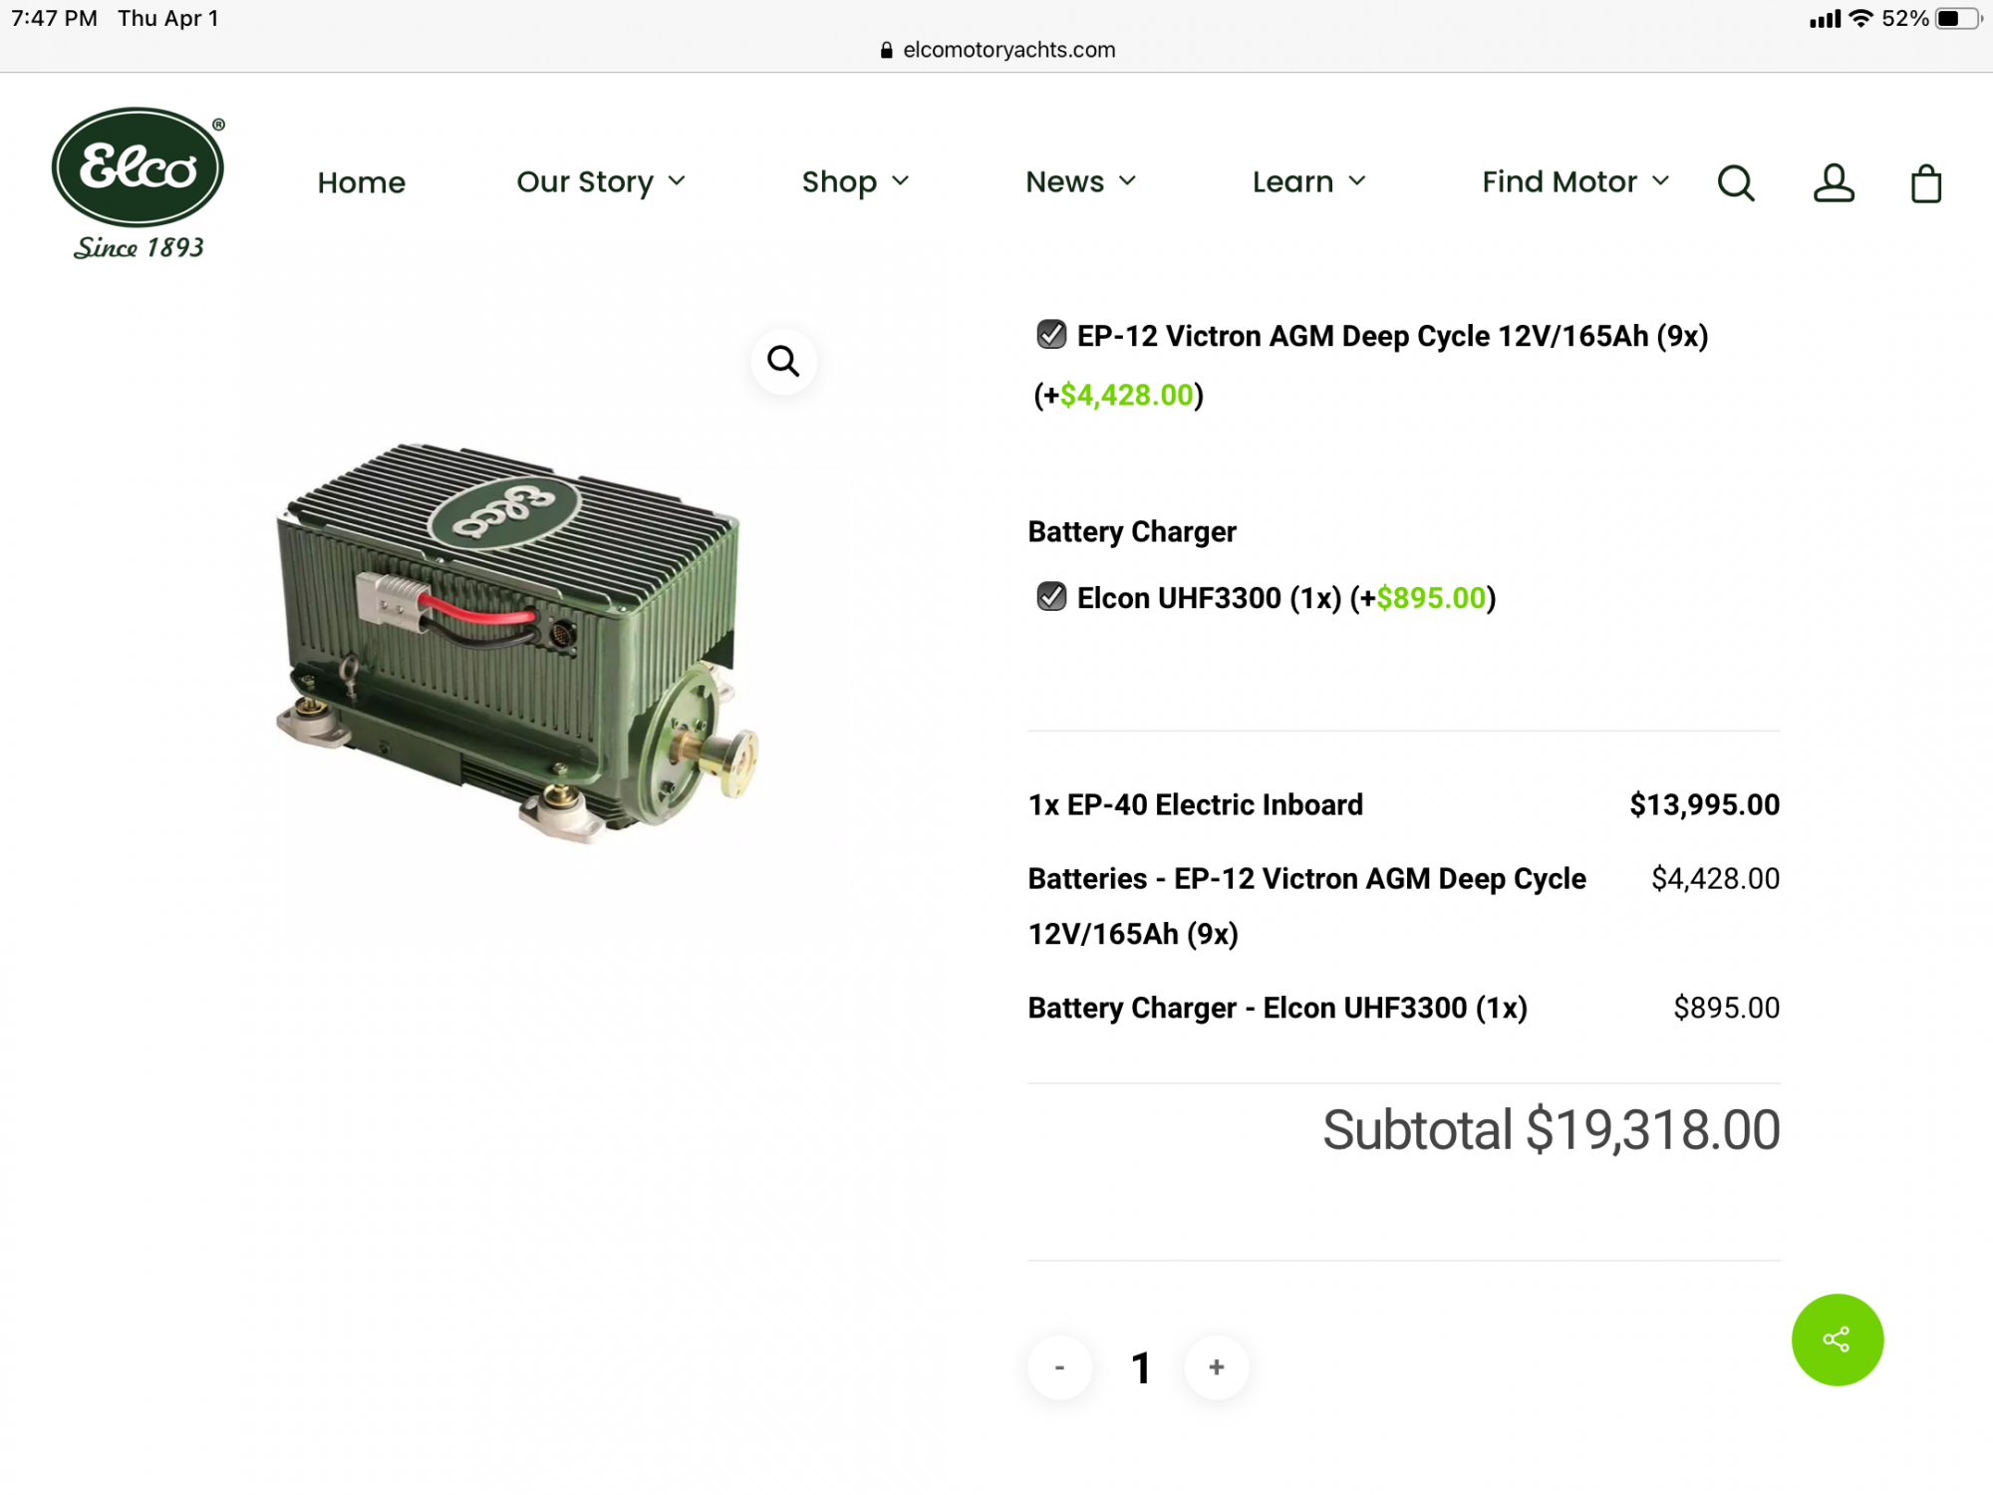The height and width of the screenshot is (1495, 1993).
Task: Click the Subtotal $19,318.00 text
Action: [x=1551, y=1130]
